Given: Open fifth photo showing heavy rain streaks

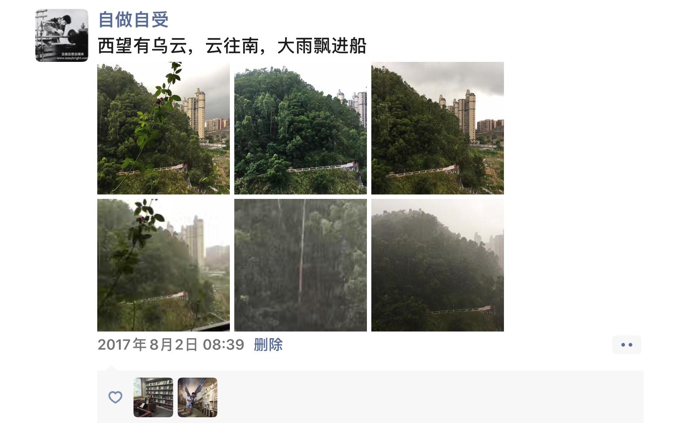Looking at the screenshot, I should (x=301, y=265).
